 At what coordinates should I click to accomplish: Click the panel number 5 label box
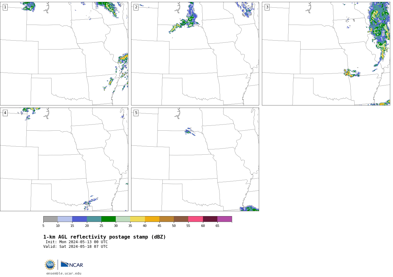[x=136, y=113]
